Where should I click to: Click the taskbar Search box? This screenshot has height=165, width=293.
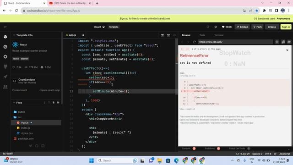click(117, 160)
